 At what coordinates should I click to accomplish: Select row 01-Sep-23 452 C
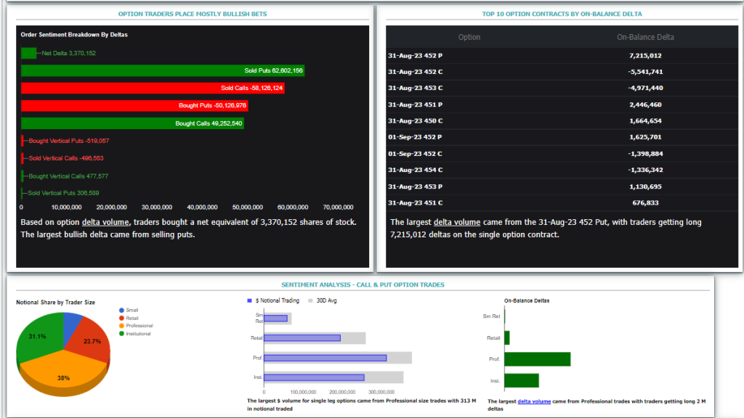tap(562, 154)
